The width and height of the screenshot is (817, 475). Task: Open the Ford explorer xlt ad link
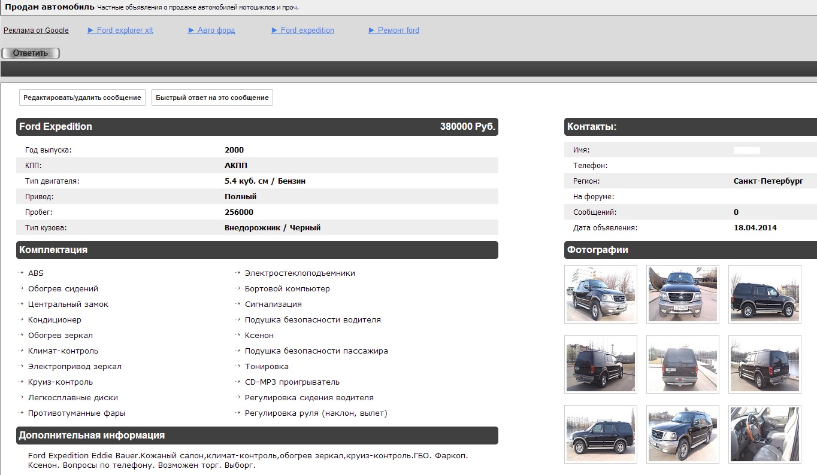120,31
